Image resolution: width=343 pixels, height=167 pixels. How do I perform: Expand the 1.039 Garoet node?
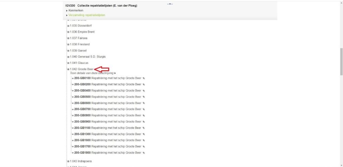point(68,51)
